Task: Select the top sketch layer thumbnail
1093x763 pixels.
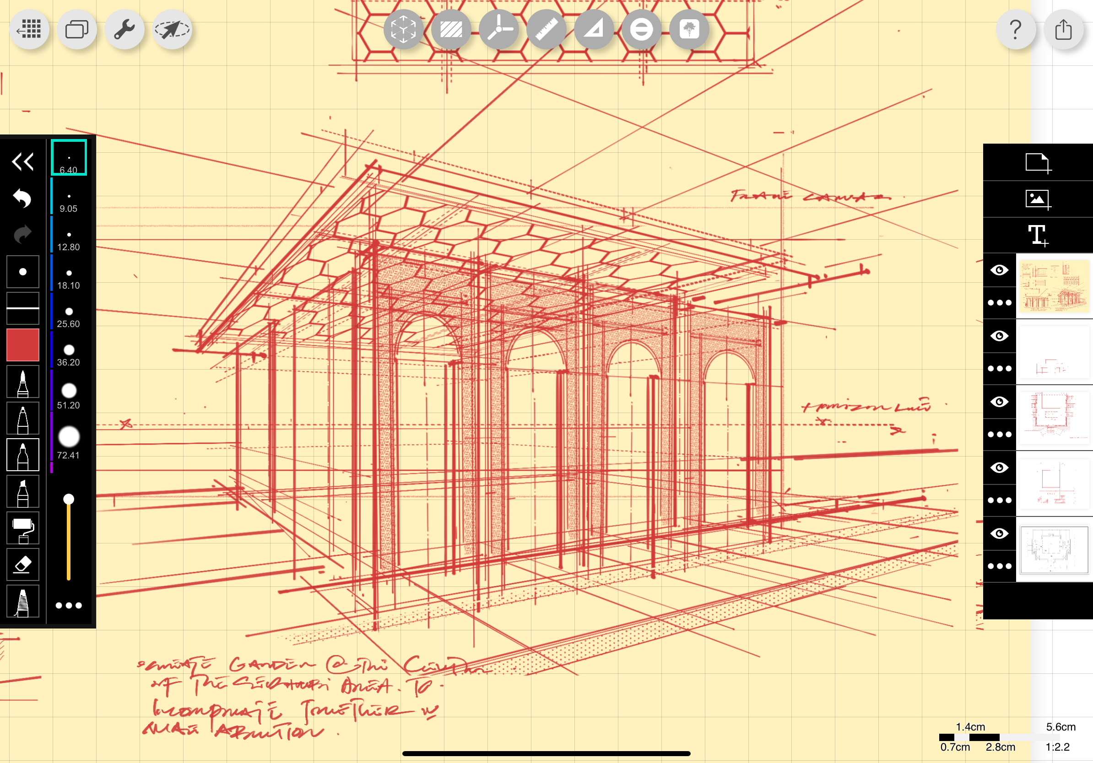Action: point(1054,285)
